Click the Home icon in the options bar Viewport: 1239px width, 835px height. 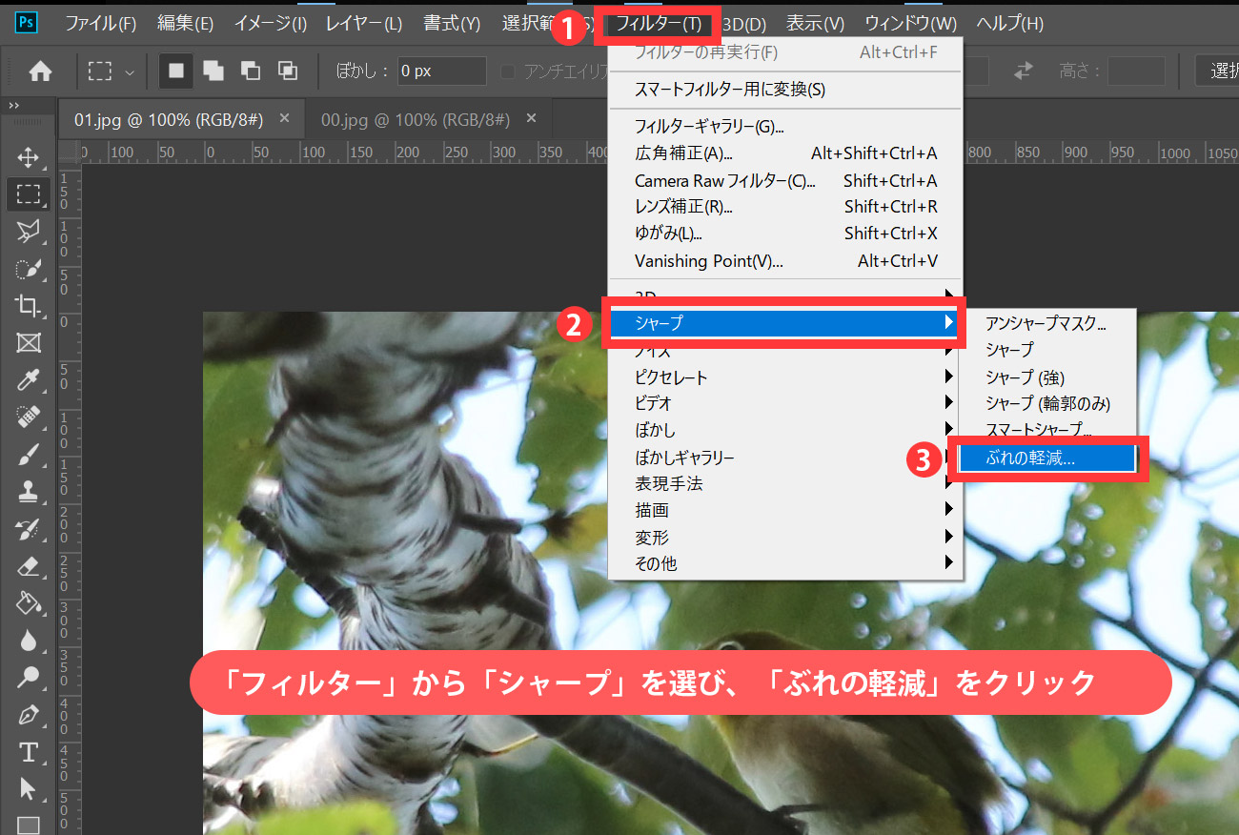[40, 71]
